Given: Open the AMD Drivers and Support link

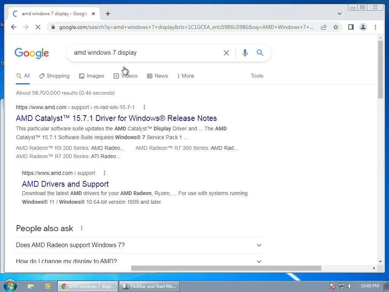Looking at the screenshot, I should click(x=65, y=184).
